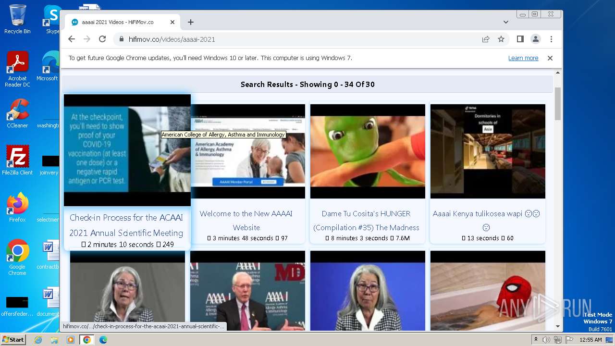This screenshot has height=346, width=615.
Task: Click the Action Center flag icon
Action: [x=569, y=340]
